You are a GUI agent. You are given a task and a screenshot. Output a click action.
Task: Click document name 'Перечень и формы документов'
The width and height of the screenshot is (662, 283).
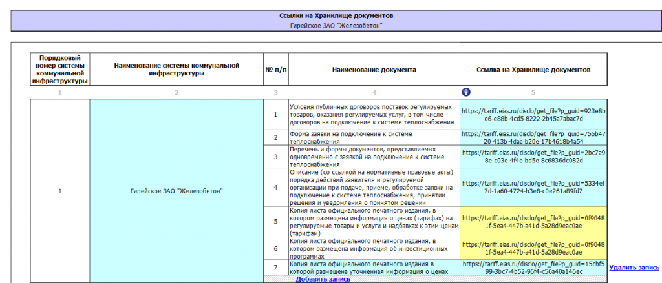pyautogui.click(x=374, y=157)
